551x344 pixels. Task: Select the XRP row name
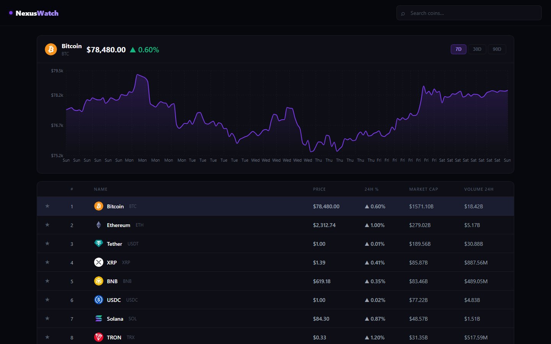tap(112, 263)
